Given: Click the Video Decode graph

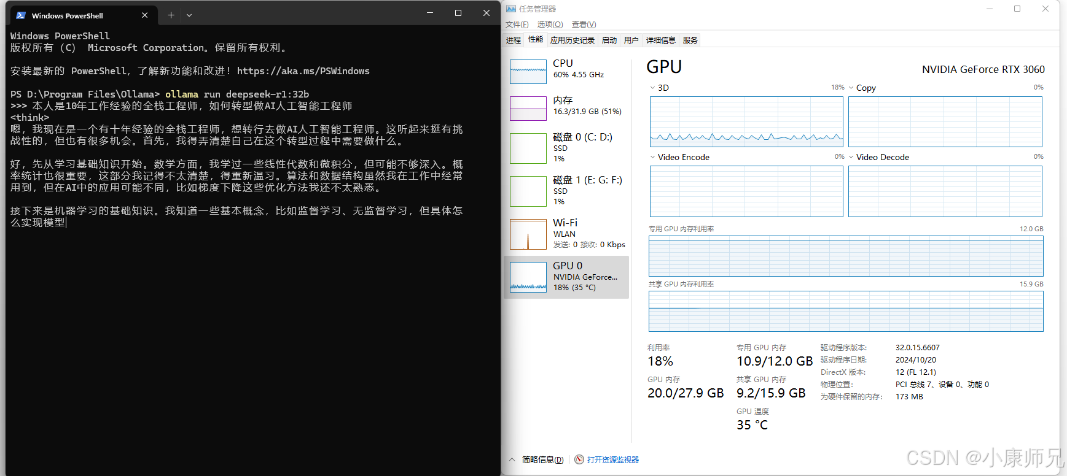Looking at the screenshot, I should [x=945, y=191].
